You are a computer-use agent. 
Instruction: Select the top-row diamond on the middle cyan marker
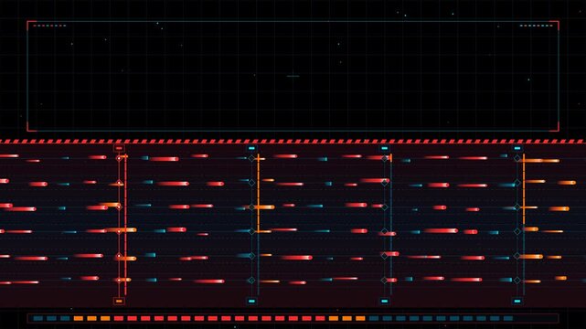pyautogui.click(x=384, y=158)
